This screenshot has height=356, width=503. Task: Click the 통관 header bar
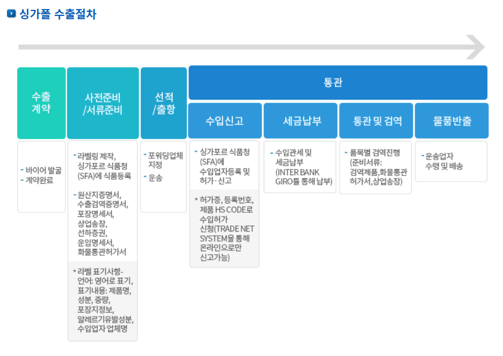pos(338,83)
